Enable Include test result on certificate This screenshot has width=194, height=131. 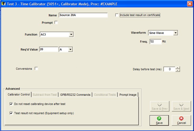(117, 15)
